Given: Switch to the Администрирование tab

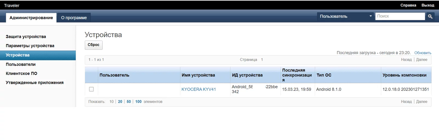Looking at the screenshot, I should click(x=31, y=18).
